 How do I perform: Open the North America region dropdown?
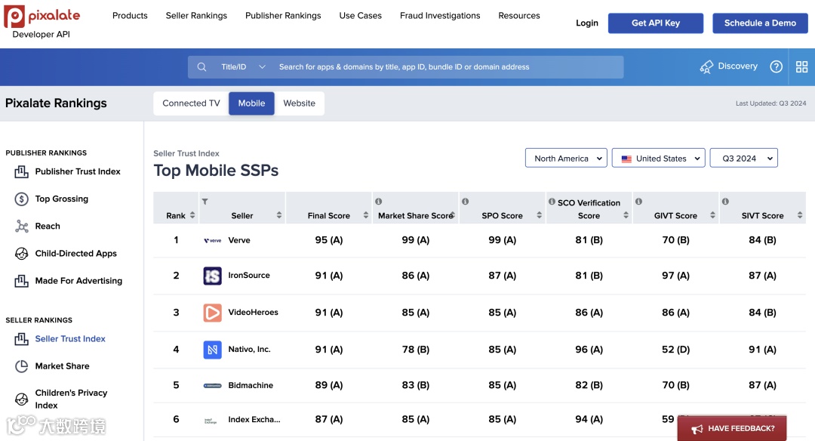(566, 158)
